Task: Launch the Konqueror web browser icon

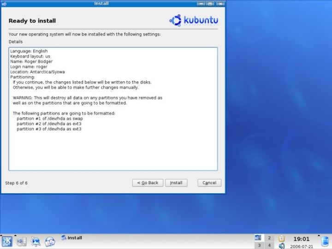Action: (x=36, y=241)
